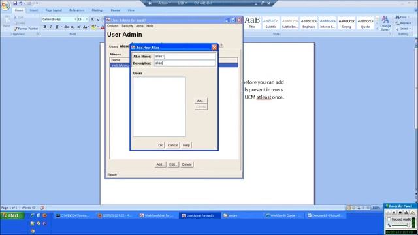This screenshot has height=235, width=418.
Task: Click Edit button below Aliases table
Action: pos(172,164)
